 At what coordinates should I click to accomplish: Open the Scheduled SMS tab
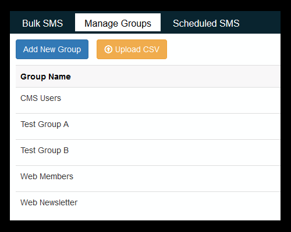[x=206, y=23]
